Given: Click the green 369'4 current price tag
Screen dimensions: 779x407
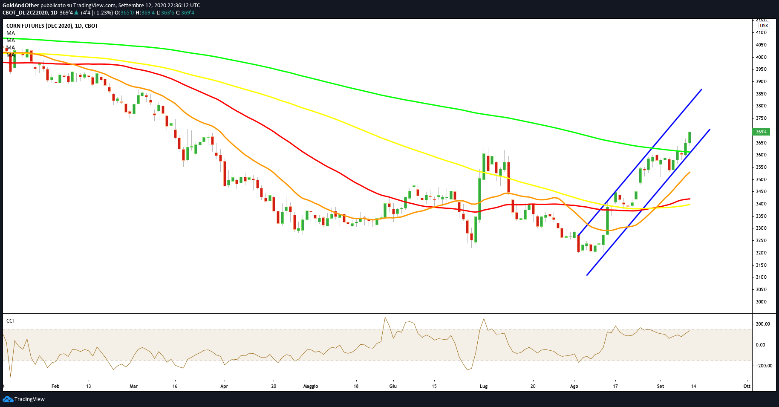Looking at the screenshot, I should [x=762, y=132].
